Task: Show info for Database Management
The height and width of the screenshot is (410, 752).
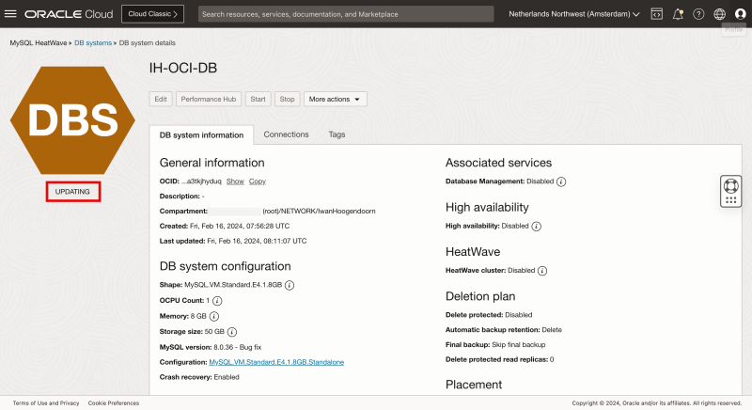Action: click(561, 181)
